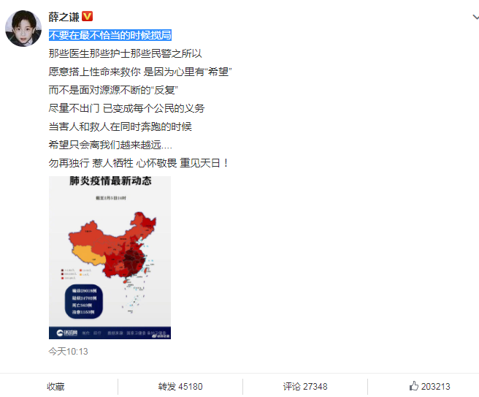
Task: Click the highlighted first line of post
Action: pyautogui.click(x=110, y=35)
